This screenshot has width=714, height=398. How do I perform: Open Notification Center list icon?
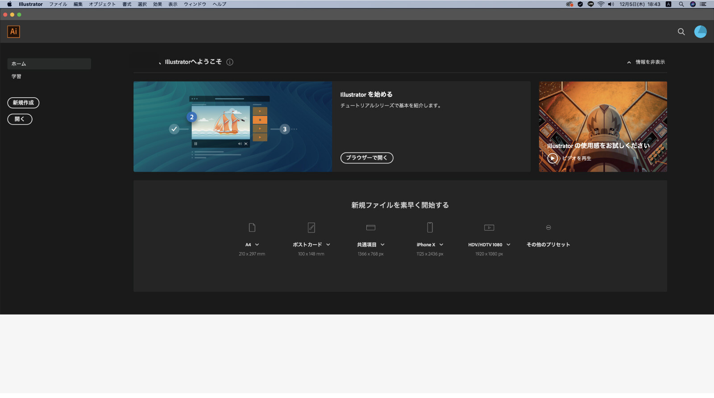click(x=703, y=4)
